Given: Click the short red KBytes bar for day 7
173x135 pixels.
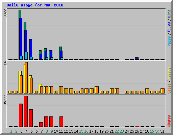Looking at the screenshot, I should (x=41, y=125).
